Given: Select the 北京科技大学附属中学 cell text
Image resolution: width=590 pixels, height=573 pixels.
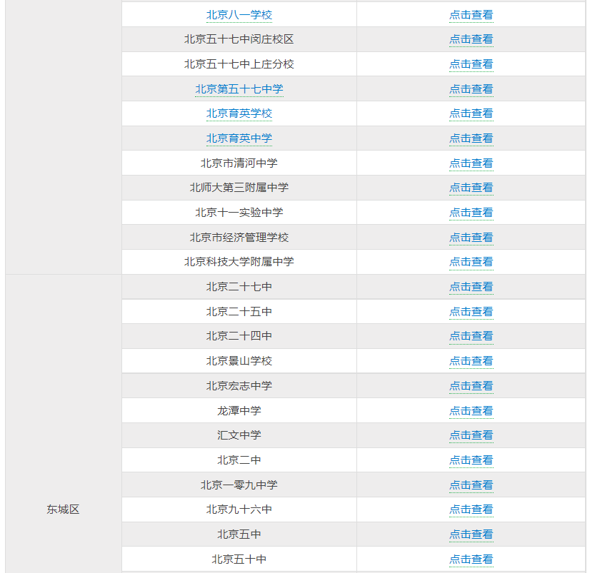Looking at the screenshot, I should click(x=239, y=262).
